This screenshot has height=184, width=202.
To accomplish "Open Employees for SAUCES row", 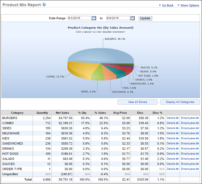I will click(x=190, y=164).
